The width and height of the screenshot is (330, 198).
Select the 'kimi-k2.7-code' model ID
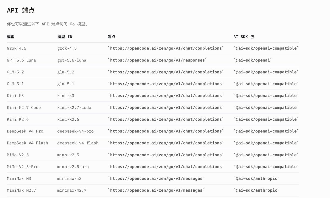tap(74, 107)
